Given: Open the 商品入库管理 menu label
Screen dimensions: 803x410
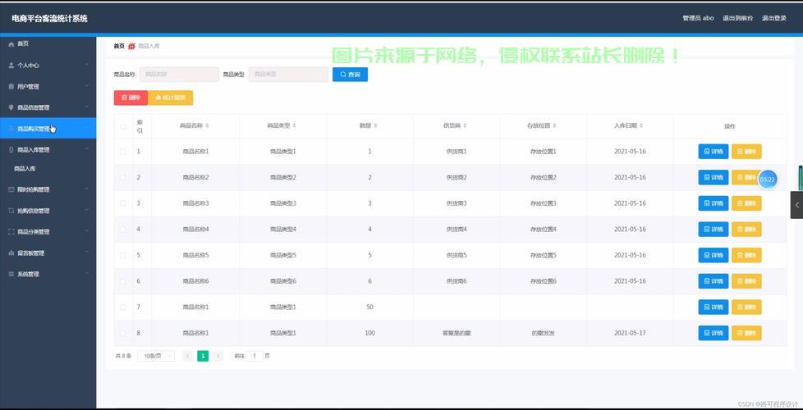Looking at the screenshot, I should pos(34,150).
